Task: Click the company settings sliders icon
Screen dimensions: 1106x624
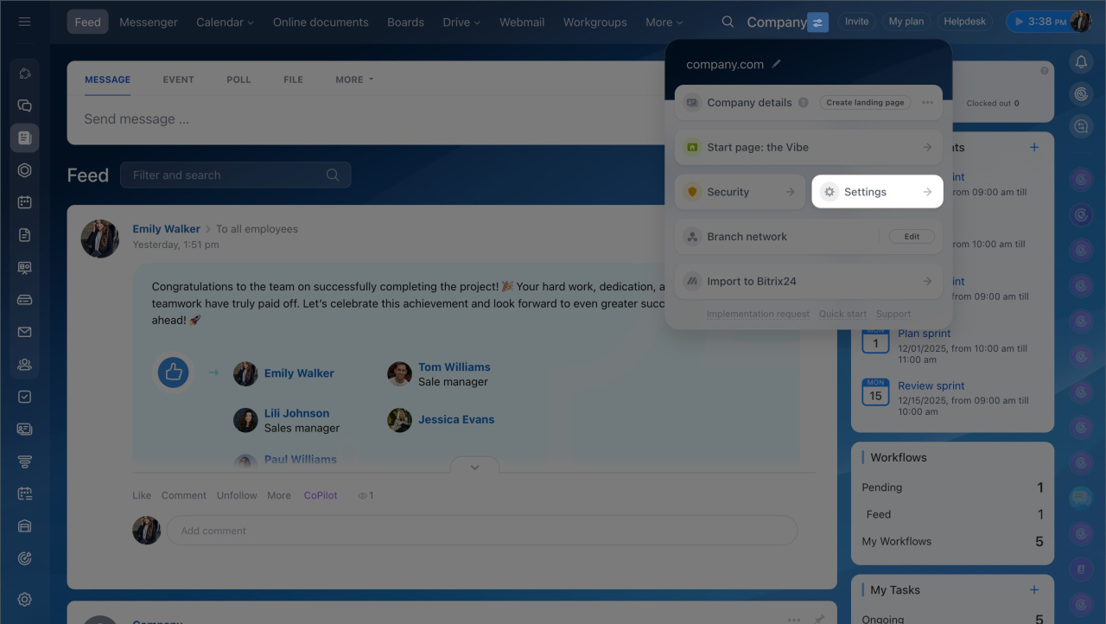Action: (x=817, y=22)
